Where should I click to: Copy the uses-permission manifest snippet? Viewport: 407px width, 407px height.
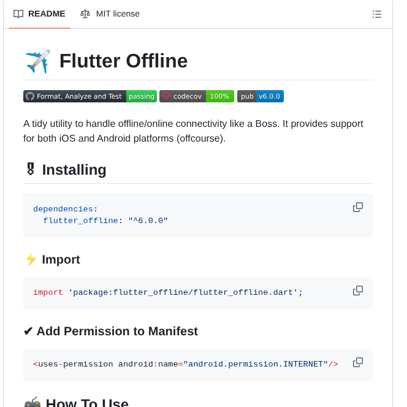click(x=358, y=362)
